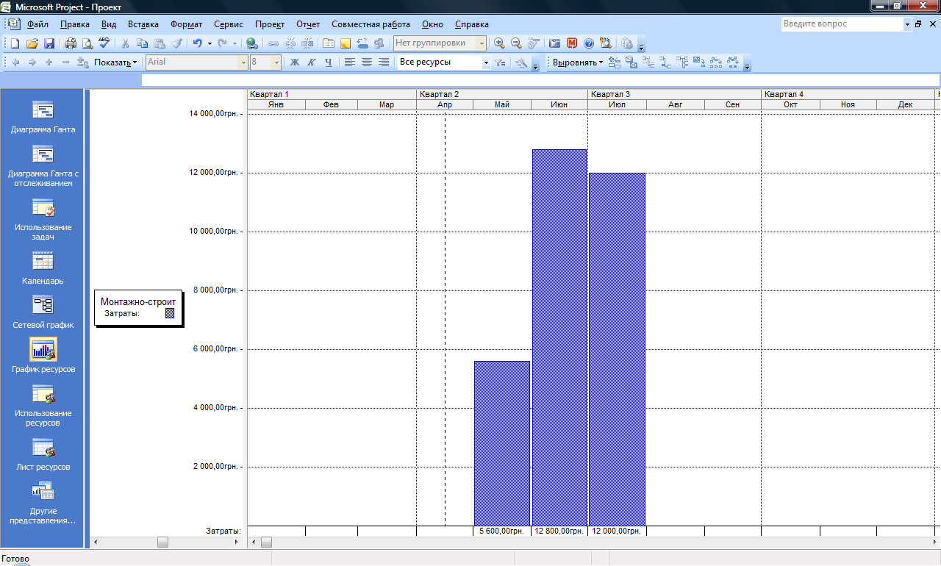Switch to 'Использование задач' view
This screenshot has height=566, width=941.
pyautogui.click(x=43, y=220)
